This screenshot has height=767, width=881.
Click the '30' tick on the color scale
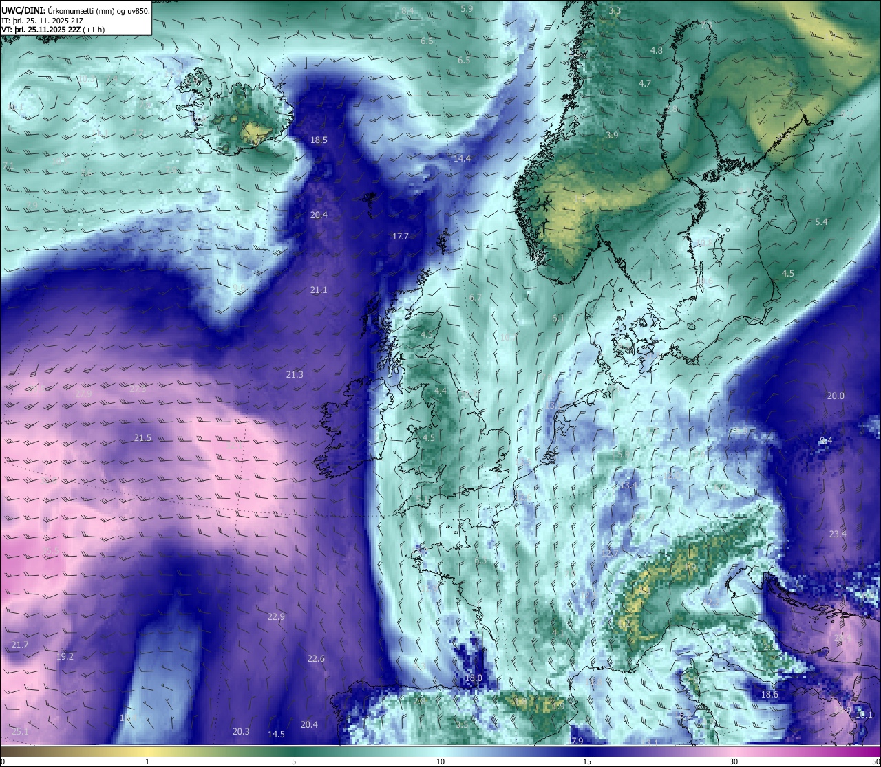tap(734, 761)
